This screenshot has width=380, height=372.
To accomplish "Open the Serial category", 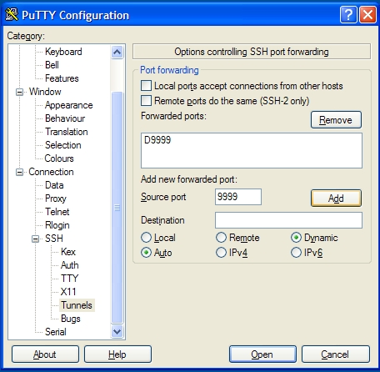I will (x=56, y=332).
